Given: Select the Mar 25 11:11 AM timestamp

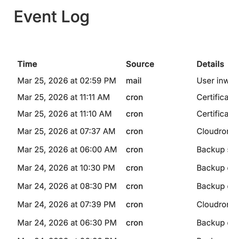Looking at the screenshot, I should [x=63, y=97].
